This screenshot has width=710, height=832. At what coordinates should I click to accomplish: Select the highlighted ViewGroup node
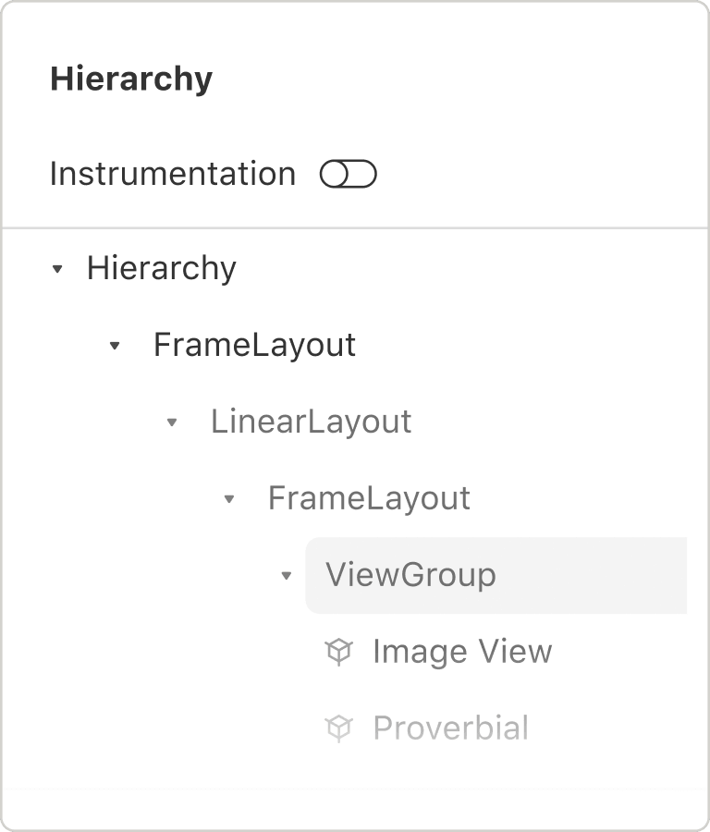[x=410, y=575]
